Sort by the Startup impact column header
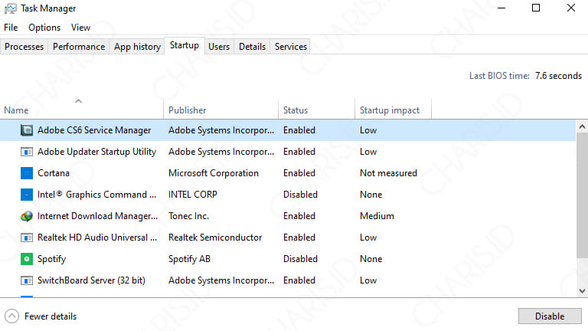Viewport: 588px width, 331px height. [x=393, y=109]
